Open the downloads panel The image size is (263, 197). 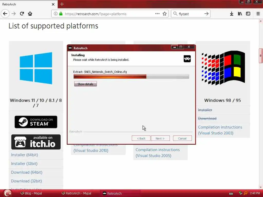(231, 14)
